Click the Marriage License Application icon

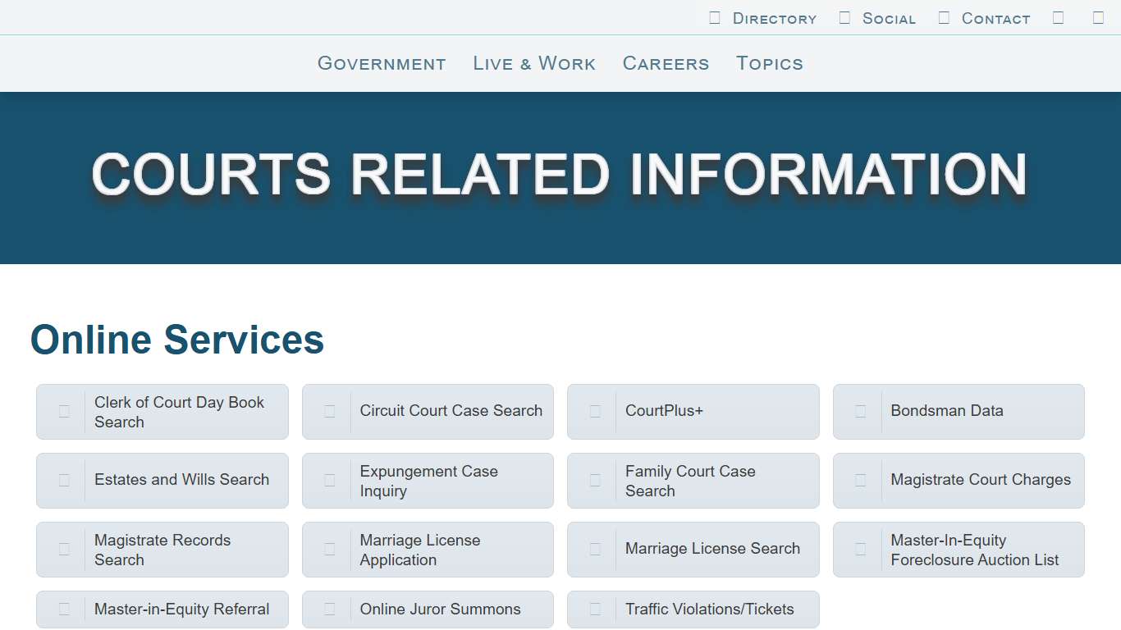pyautogui.click(x=329, y=549)
